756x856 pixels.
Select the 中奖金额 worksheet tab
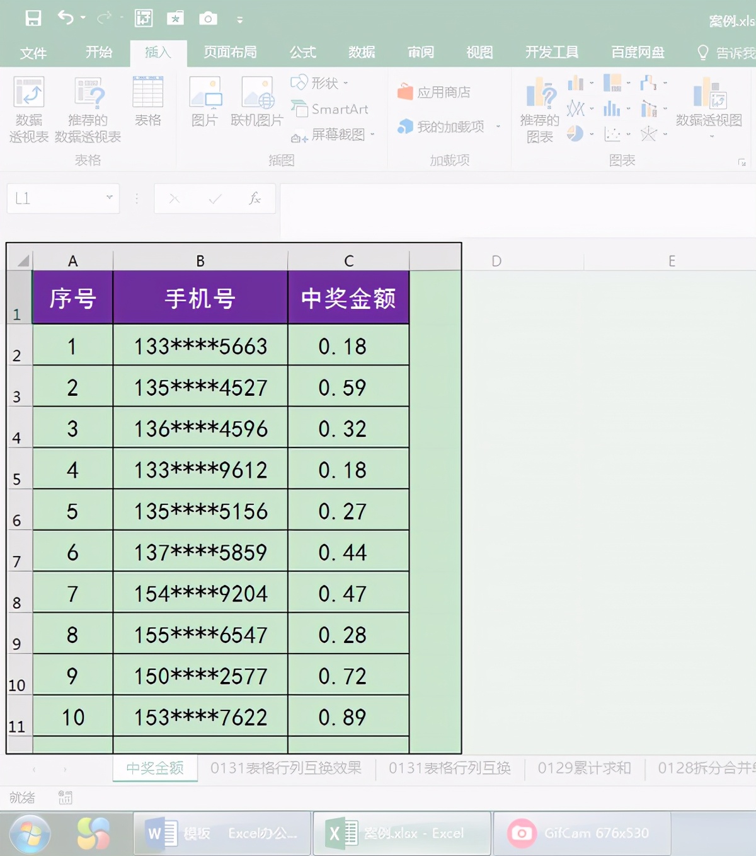(x=154, y=768)
